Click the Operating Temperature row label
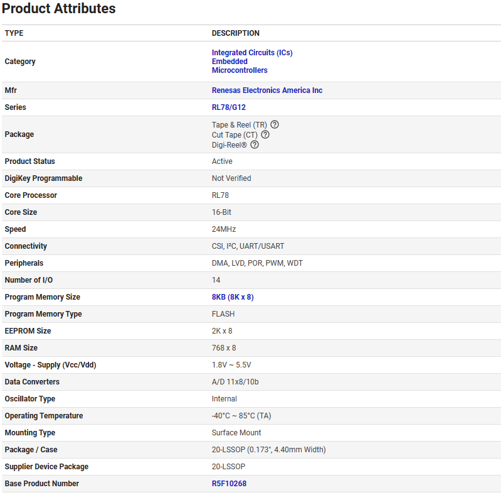The height and width of the screenshot is (495, 501). coord(43,416)
